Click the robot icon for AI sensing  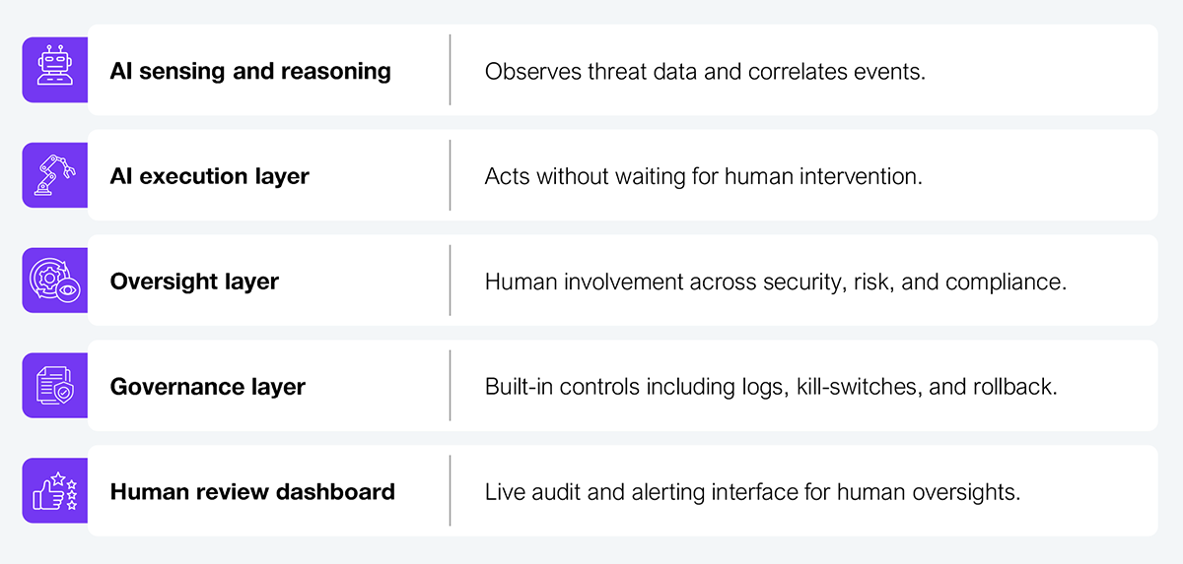pos(55,70)
